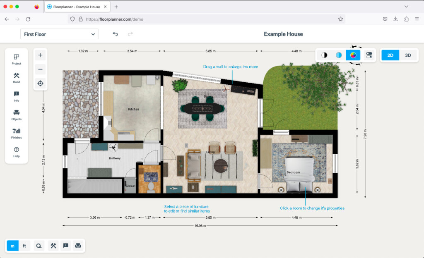Zoom out with the minus button
The height and width of the screenshot is (258, 424).
(x=40, y=69)
